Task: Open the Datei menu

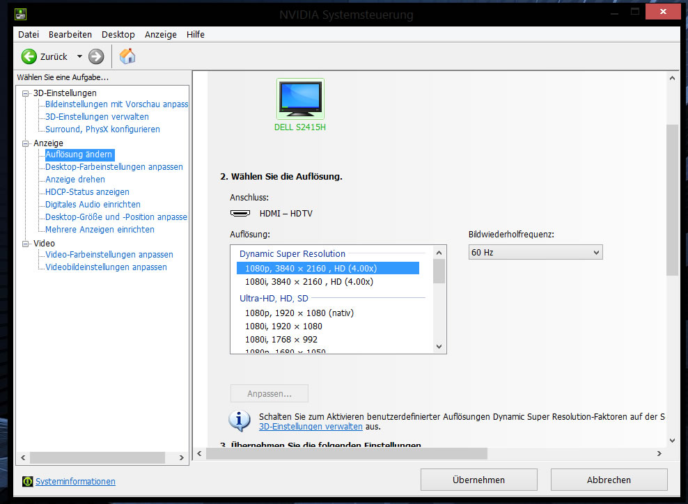Action: [x=29, y=34]
